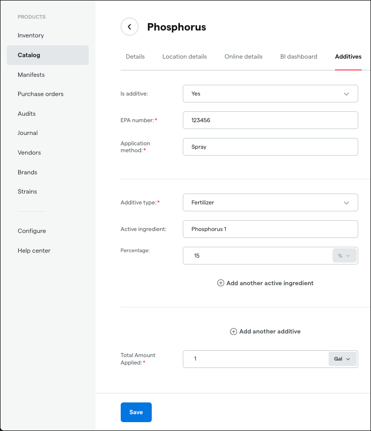The height and width of the screenshot is (431, 371).
Task: Open Inventory in the sidebar
Action: [x=31, y=35]
